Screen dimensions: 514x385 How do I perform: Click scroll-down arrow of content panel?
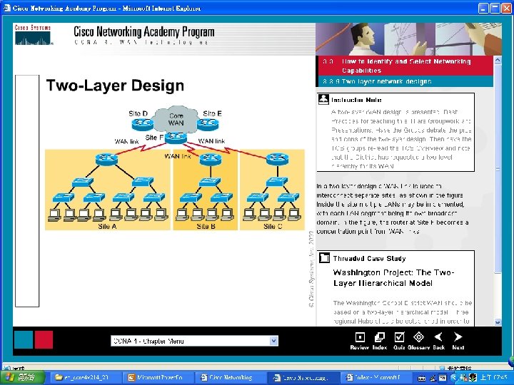click(498, 322)
